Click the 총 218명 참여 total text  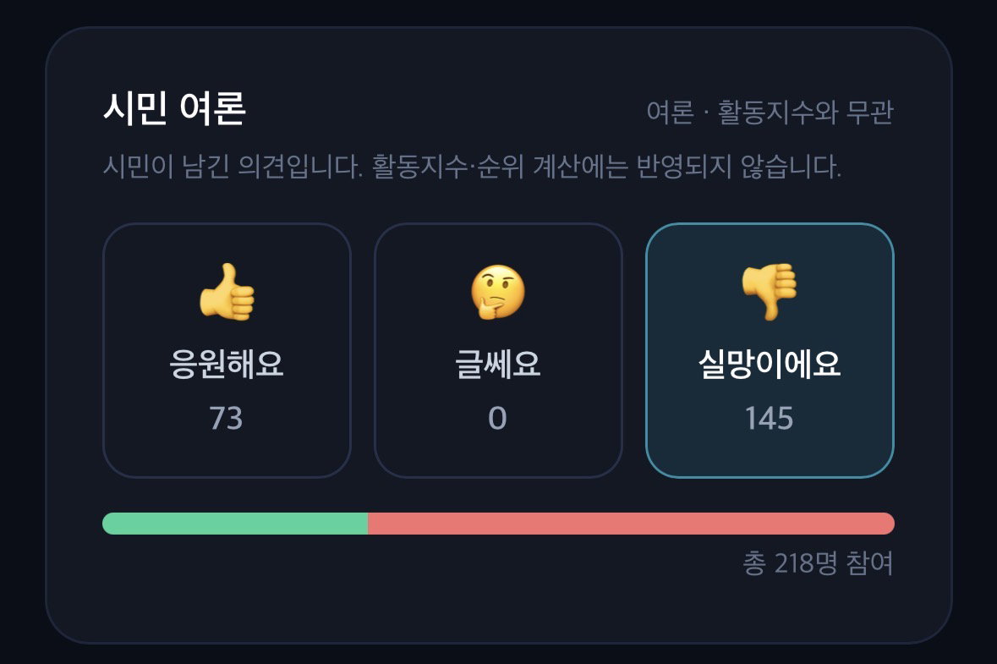click(819, 562)
